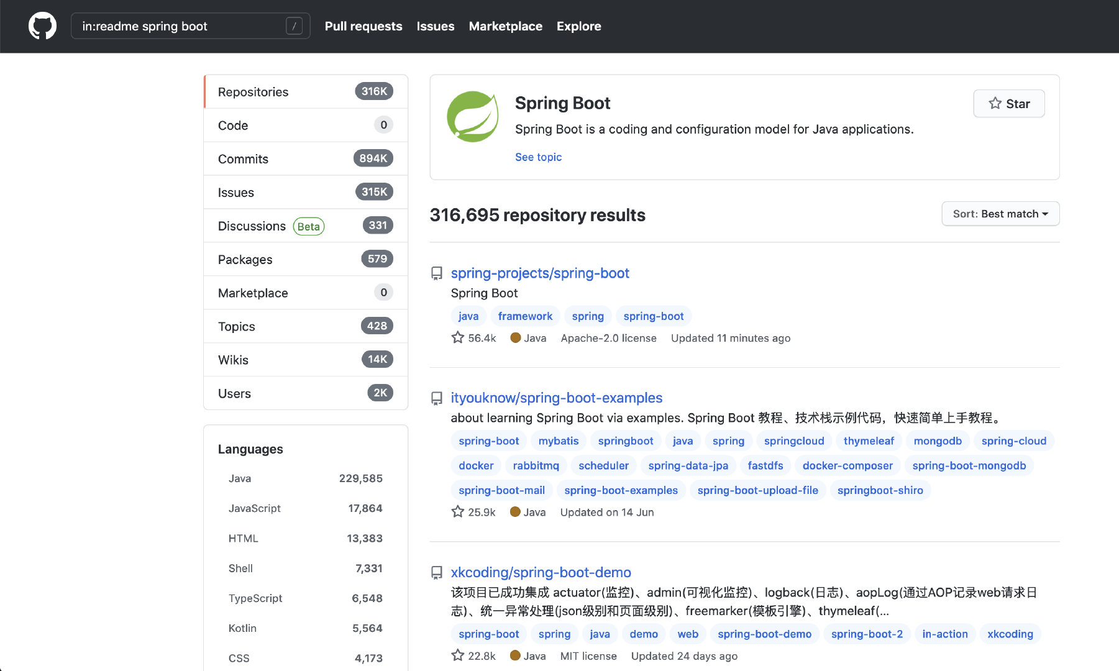The width and height of the screenshot is (1119, 671).
Task: Open the xkcoding/spring-boot-demo repository
Action: point(541,573)
